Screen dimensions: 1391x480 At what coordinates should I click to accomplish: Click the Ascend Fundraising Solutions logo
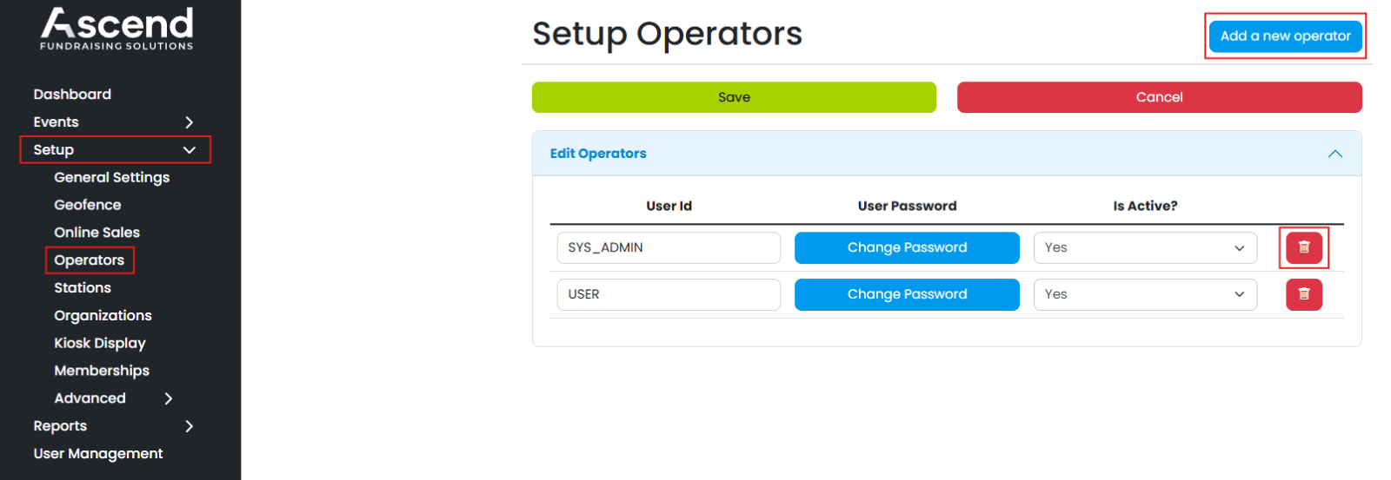point(116,29)
